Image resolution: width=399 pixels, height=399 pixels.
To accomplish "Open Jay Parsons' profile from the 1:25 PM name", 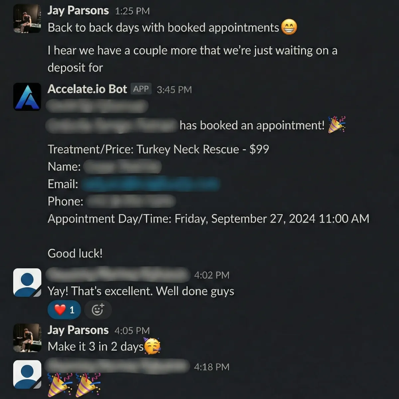I will coord(78,11).
